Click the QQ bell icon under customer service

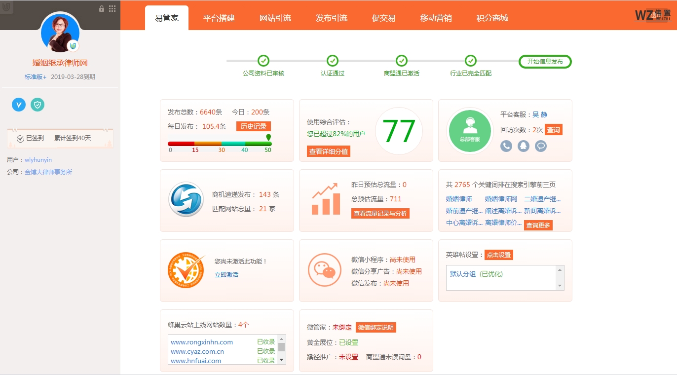[524, 146]
